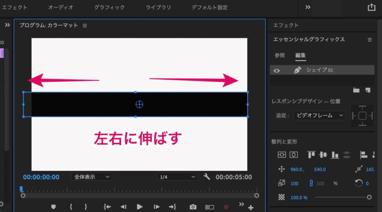Image resolution: width=382 pixels, height=212 pixels.
Task: Click the scale icon
Action: click(282, 183)
